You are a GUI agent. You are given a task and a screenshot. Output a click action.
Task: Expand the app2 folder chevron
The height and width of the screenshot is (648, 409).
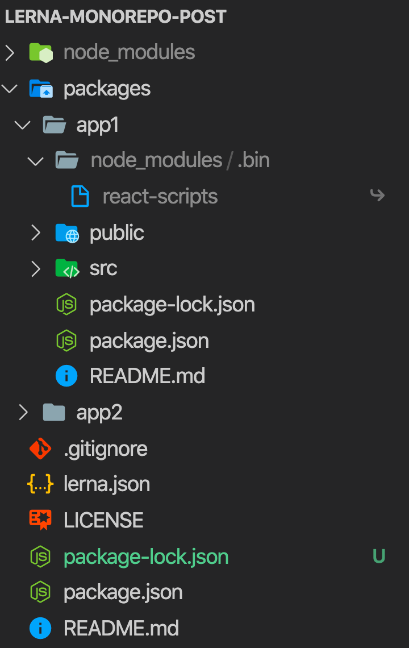tap(23, 413)
